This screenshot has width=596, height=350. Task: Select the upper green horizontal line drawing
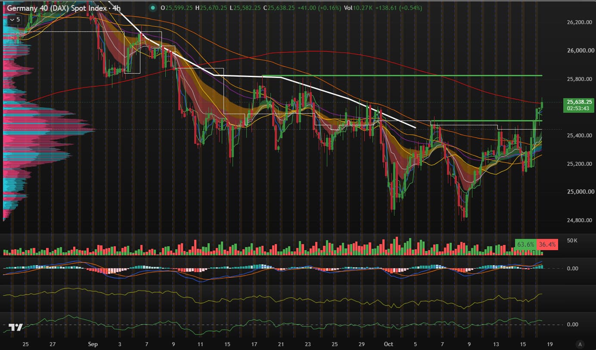(x=402, y=76)
